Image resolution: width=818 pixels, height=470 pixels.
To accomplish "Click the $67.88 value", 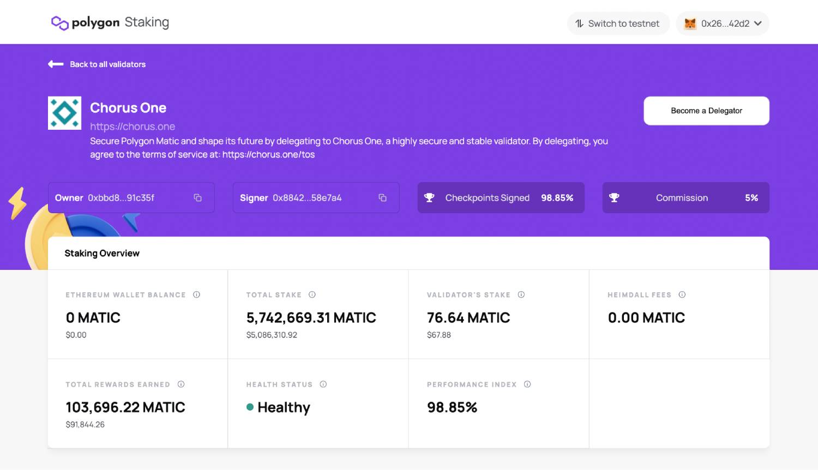I will pos(439,335).
